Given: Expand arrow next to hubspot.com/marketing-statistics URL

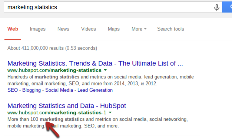Looking at the screenshot, I should coord(105,70).
